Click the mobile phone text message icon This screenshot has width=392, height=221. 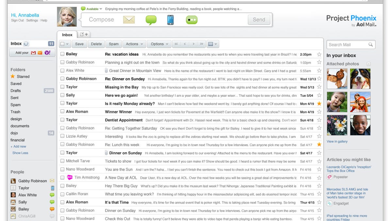coord(170,20)
